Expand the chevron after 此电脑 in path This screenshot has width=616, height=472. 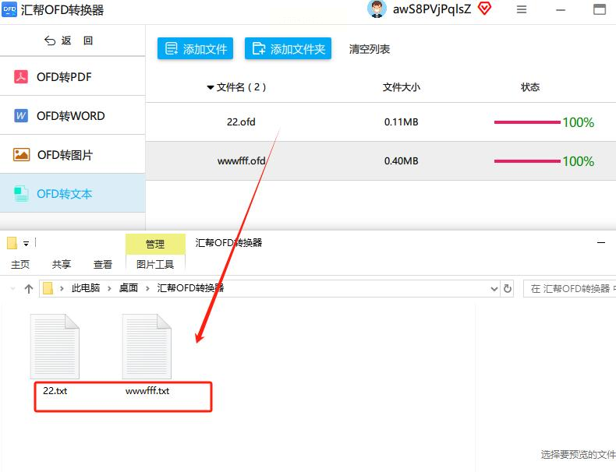109,289
